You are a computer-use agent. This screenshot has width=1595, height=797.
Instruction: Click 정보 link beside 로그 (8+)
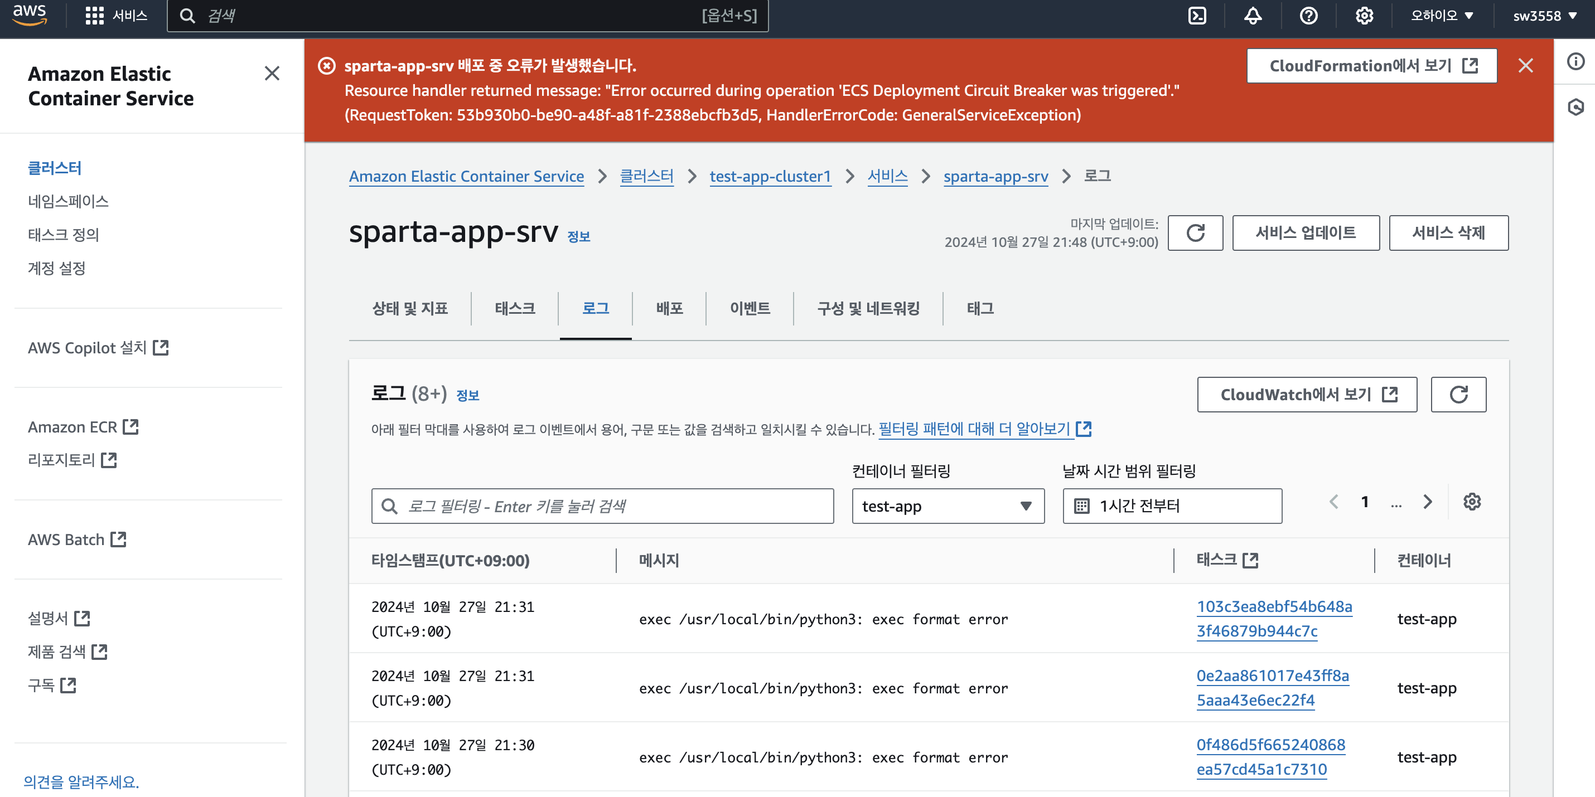coord(467,395)
